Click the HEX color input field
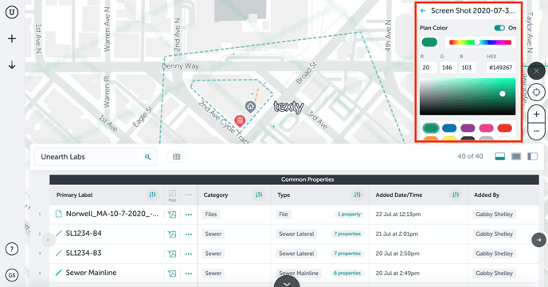Screen dimensions: 548x287 tap(500, 68)
